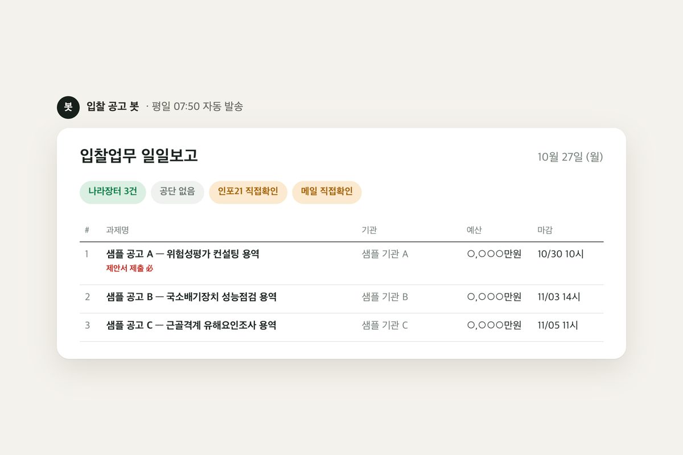The image size is (683, 455).
Task: Click the 과제명 column header
Action: tap(117, 230)
